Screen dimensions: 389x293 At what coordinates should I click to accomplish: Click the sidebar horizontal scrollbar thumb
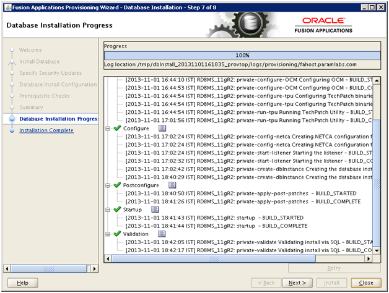(48, 269)
